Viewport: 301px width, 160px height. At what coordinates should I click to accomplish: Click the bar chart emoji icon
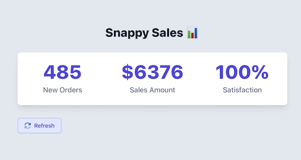click(x=192, y=33)
